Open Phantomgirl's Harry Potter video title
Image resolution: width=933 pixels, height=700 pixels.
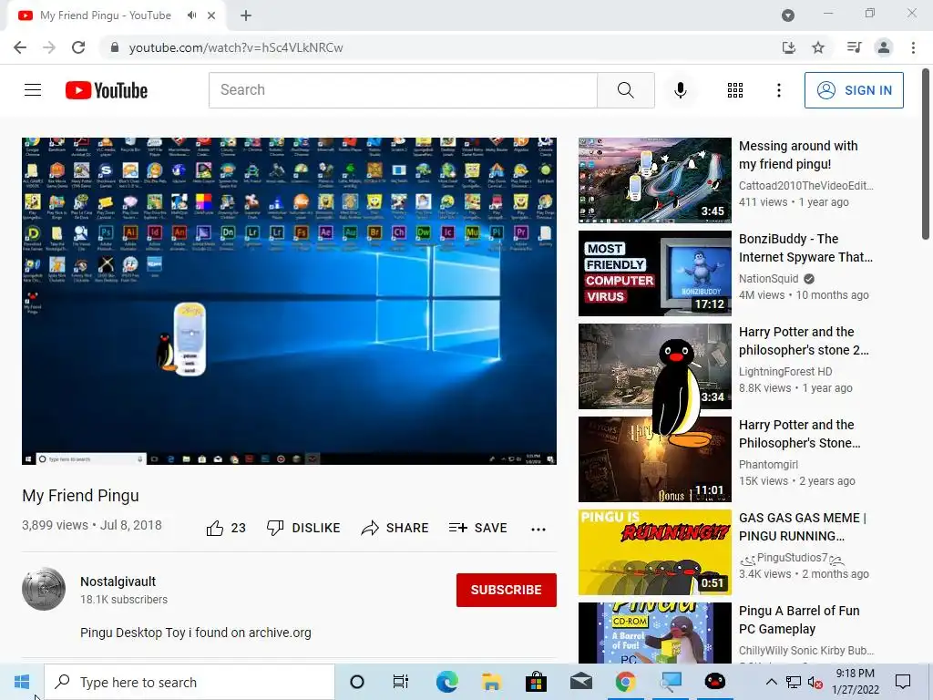click(799, 434)
